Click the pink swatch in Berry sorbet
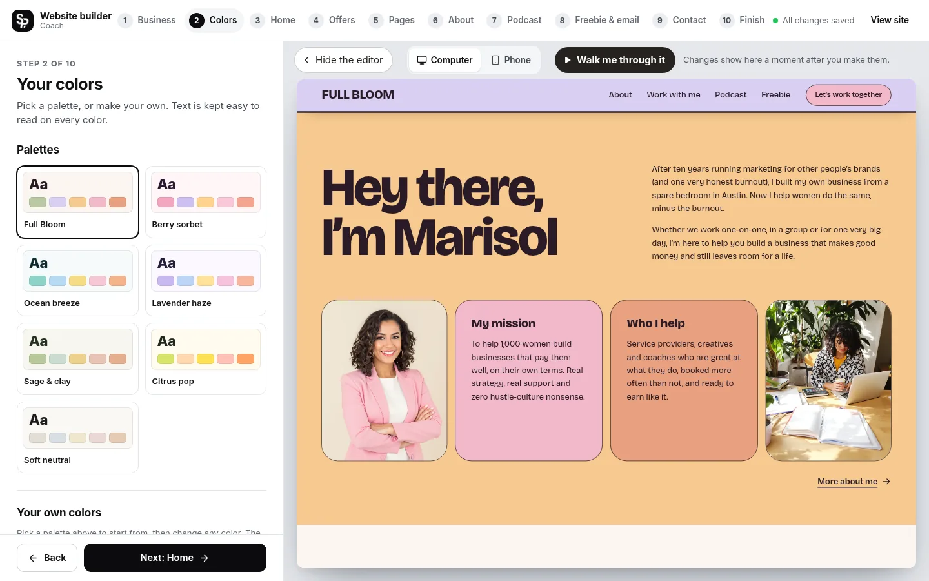Viewport: 929px width, 581px height. (x=166, y=202)
